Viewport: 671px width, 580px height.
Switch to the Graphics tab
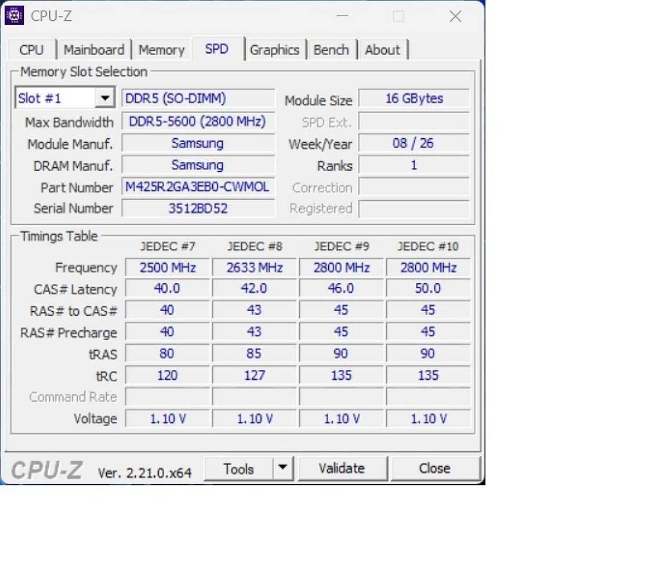274,50
